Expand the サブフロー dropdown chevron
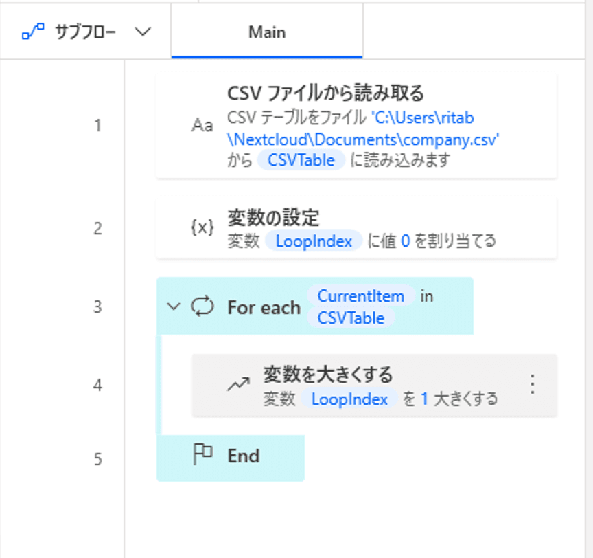This screenshot has width=593, height=558. (x=142, y=32)
